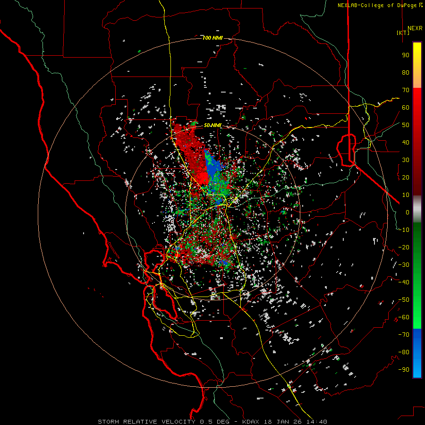Click the -50 value on velocity scale

(x=404, y=300)
